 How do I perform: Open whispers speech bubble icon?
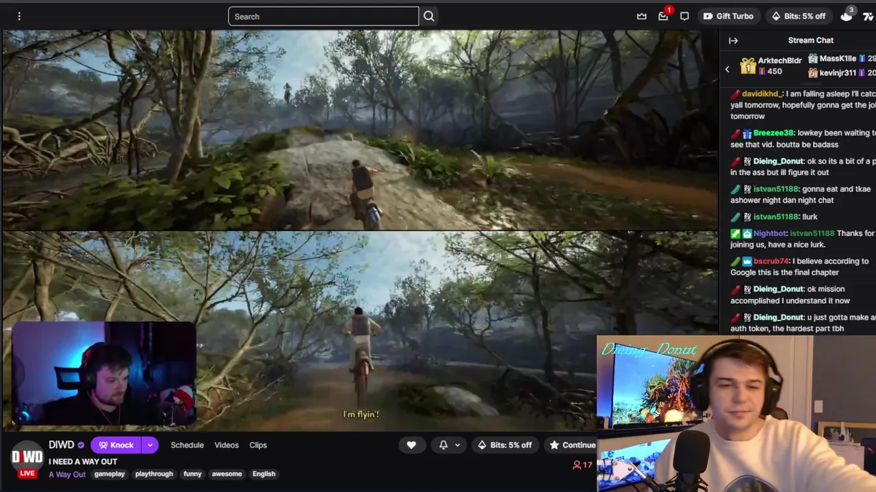[684, 16]
